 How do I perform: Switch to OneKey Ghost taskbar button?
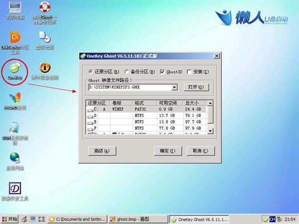pos(199,220)
